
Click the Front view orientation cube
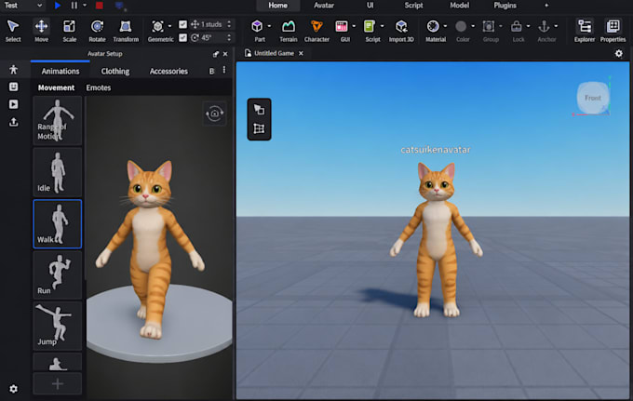tap(593, 98)
